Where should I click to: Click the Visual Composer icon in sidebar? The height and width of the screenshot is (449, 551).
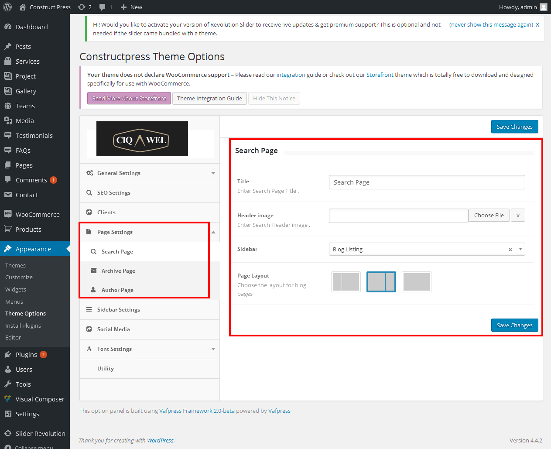(x=8, y=399)
